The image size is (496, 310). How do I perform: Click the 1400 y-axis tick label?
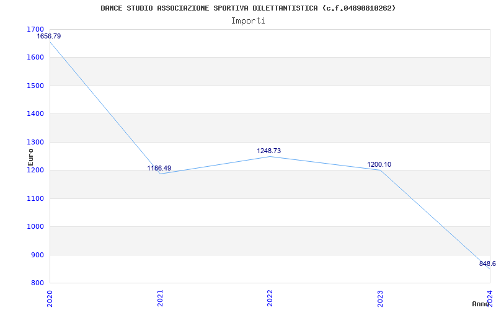tap(35, 114)
